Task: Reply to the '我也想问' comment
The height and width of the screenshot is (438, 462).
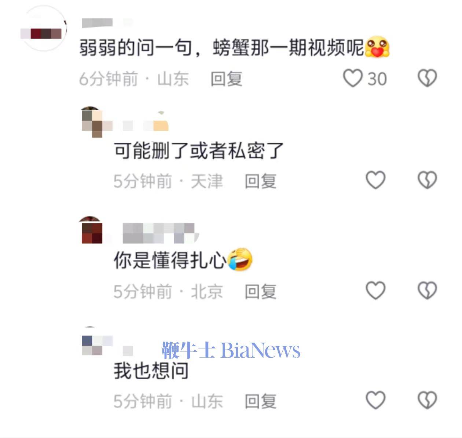Action: (260, 401)
